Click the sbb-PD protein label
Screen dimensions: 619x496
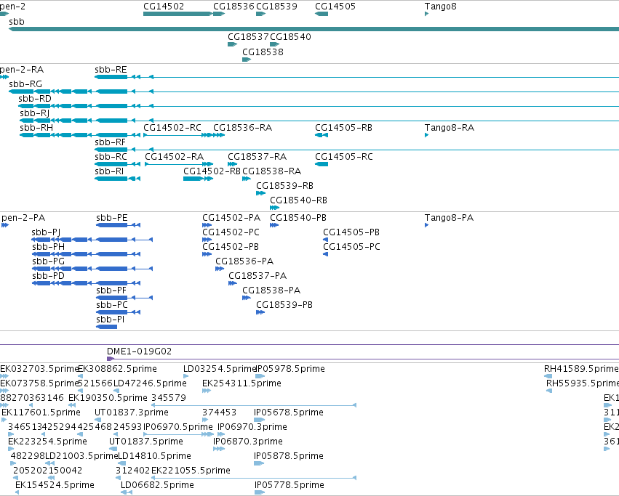[48, 276]
